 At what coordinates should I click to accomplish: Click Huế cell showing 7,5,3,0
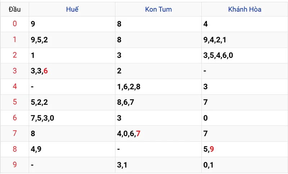click(42, 118)
